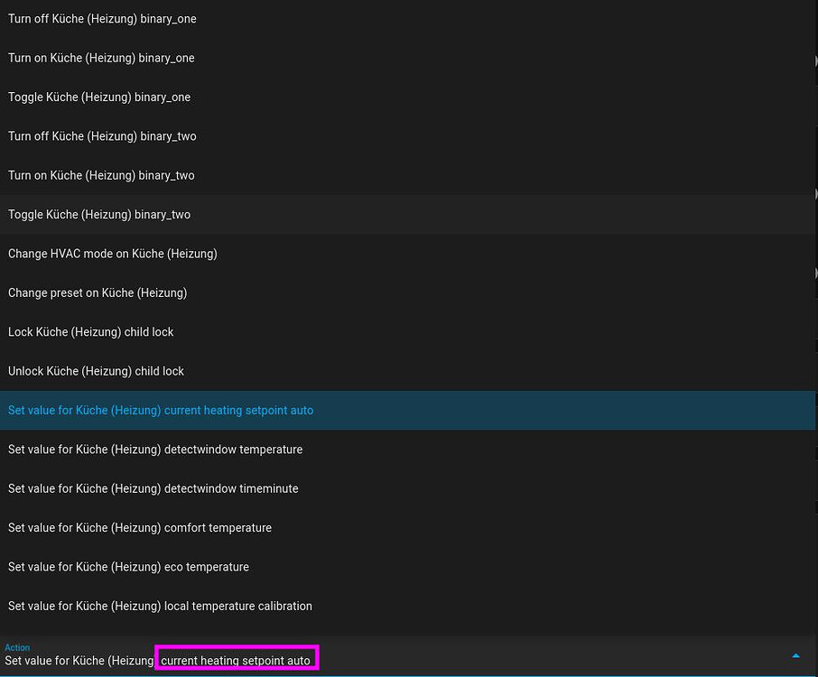The height and width of the screenshot is (677, 818).
Task: Select "Set value for detectwindow timeminute"
Action: 153,488
